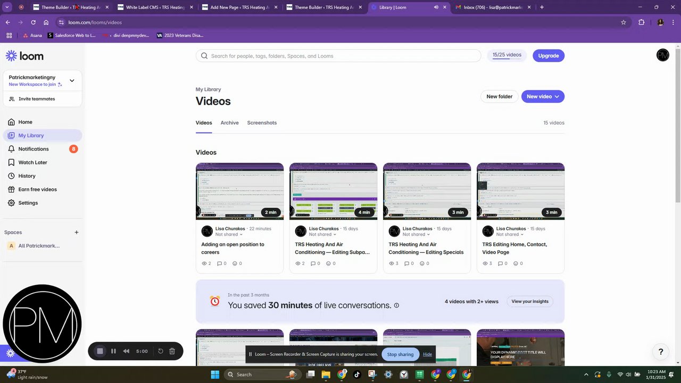Click Loom search field

pyautogui.click(x=338, y=56)
